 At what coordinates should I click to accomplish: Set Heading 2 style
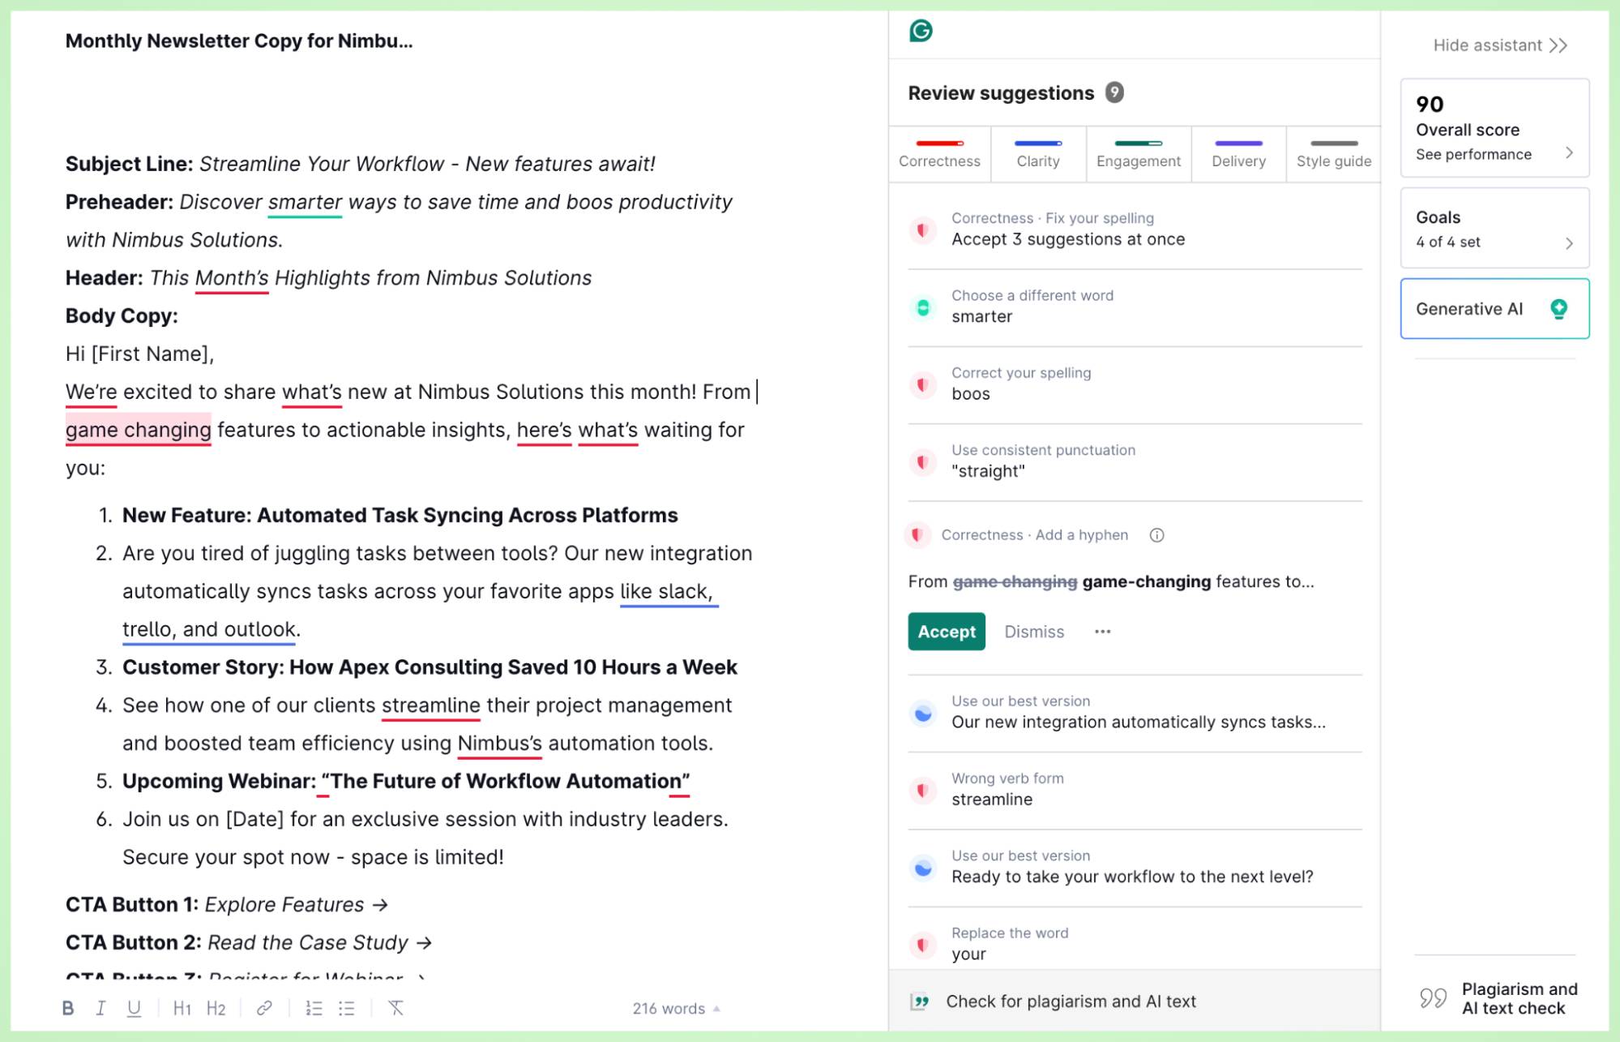click(216, 1008)
